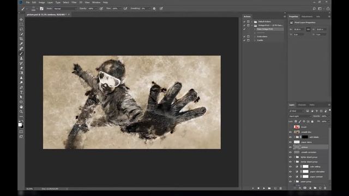Add layer mask from Layers footer
Image resolution: width=349 pixels, height=196 pixels.
[x=305, y=188]
